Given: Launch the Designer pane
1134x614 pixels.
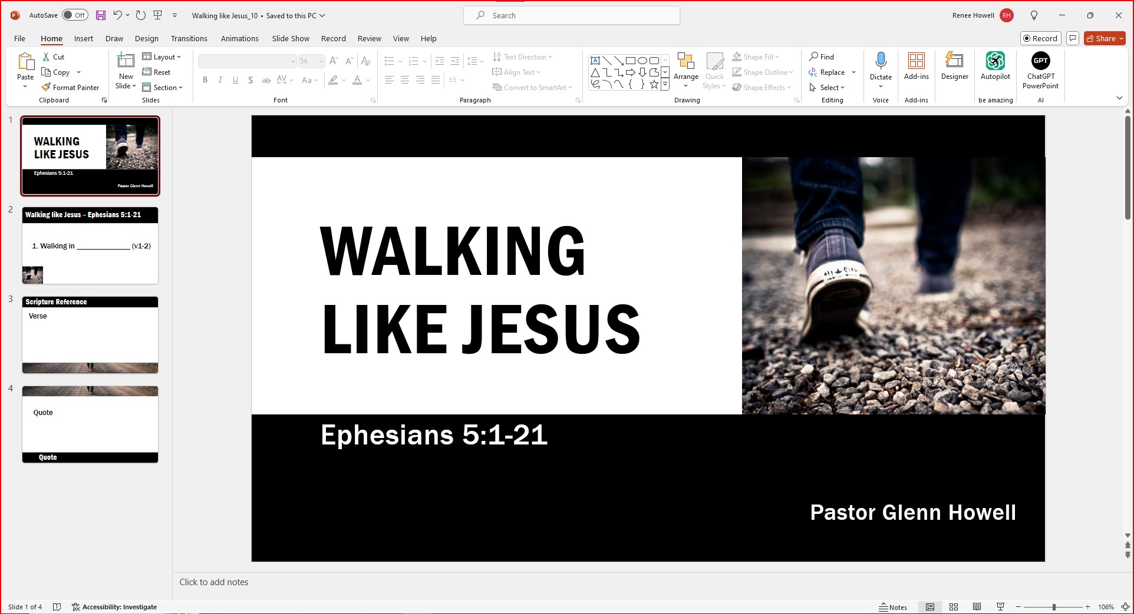Looking at the screenshot, I should 954,67.
